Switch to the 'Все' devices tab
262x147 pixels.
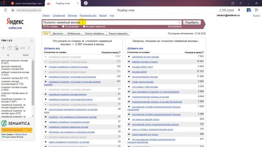46,33
